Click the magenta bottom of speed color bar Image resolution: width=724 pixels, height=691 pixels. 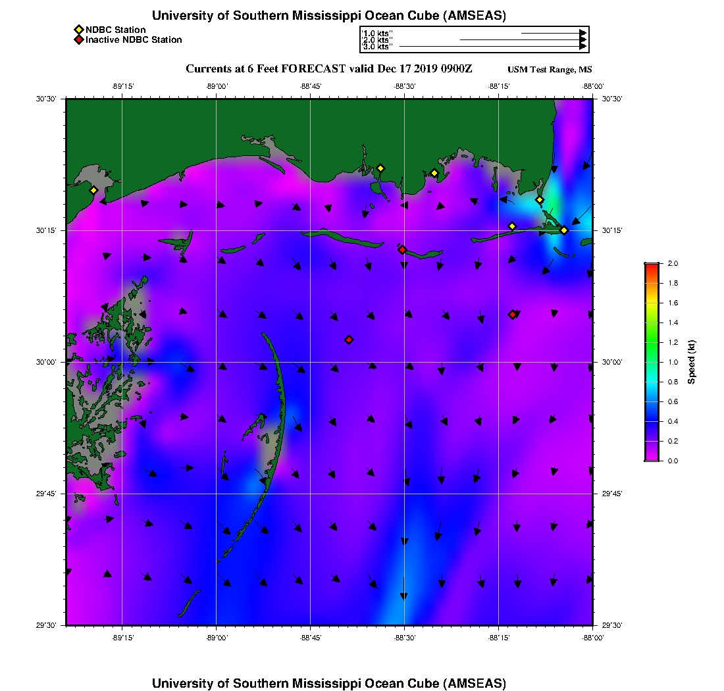pyautogui.click(x=652, y=457)
